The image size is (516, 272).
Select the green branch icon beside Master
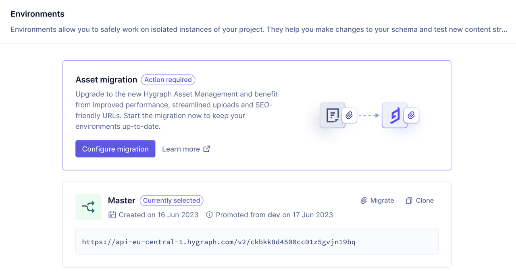pyautogui.click(x=88, y=207)
